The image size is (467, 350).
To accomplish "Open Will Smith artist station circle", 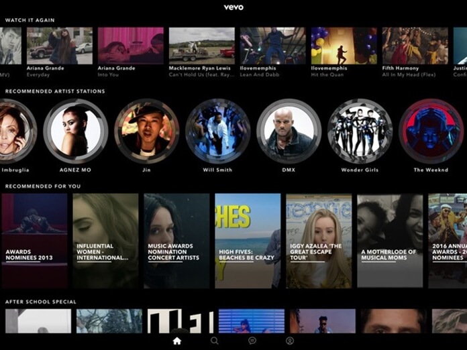I will [x=217, y=131].
